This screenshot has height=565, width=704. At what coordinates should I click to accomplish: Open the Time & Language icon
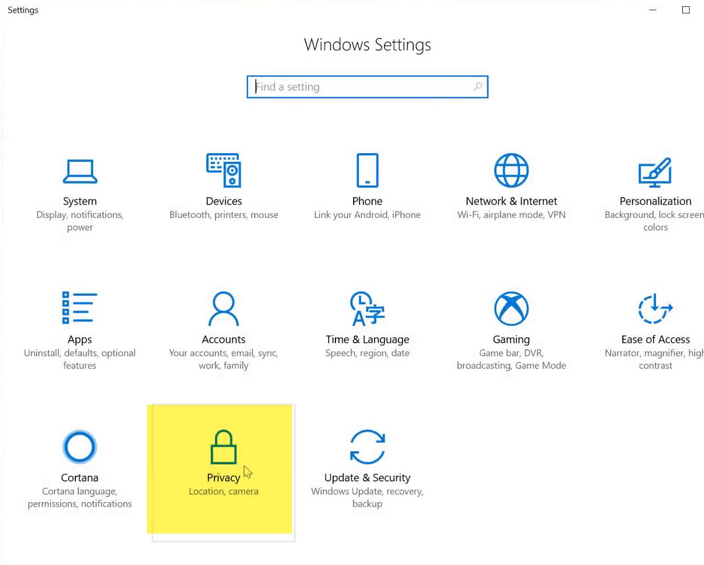tap(367, 308)
